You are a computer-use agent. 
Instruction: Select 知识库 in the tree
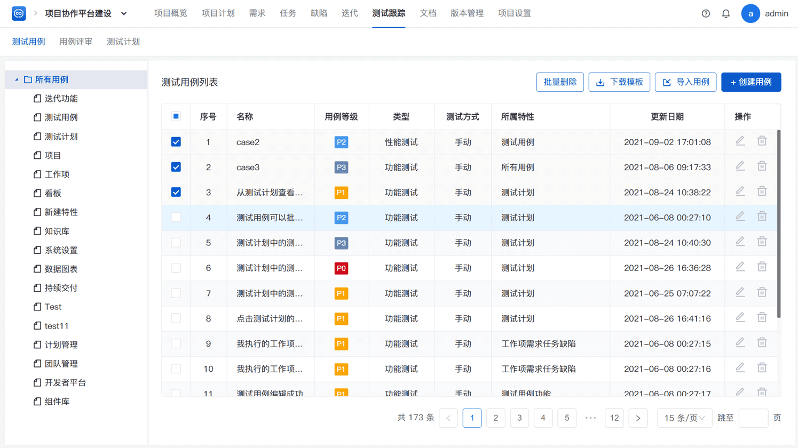(x=57, y=231)
